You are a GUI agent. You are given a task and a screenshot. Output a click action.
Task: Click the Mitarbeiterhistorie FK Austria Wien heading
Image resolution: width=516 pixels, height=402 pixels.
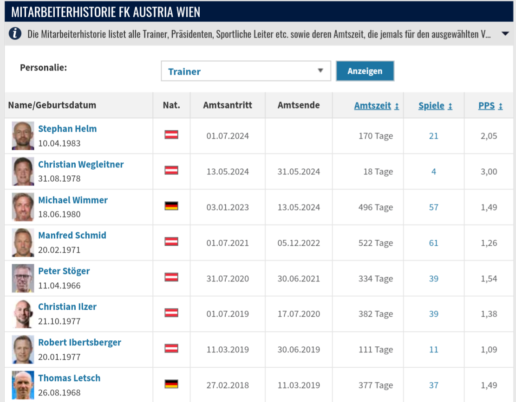pos(105,12)
